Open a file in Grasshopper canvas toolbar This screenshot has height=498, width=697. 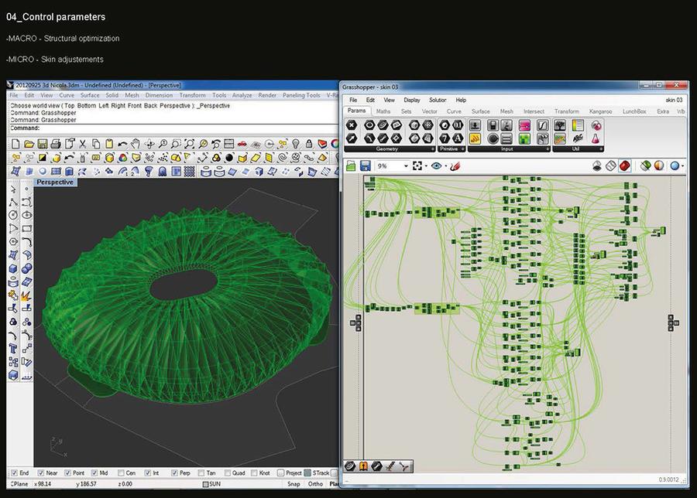(x=351, y=165)
